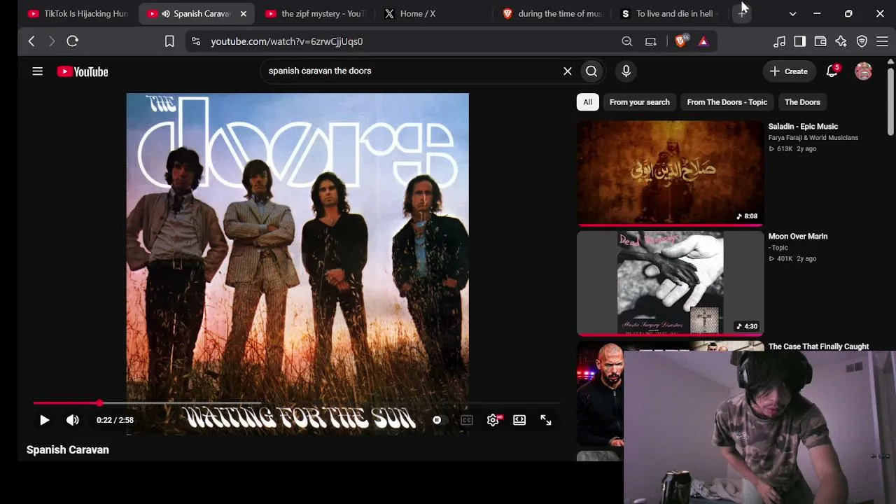Switch to the 'during the time of mus' tab
This screenshot has width=896, height=504.
point(553,13)
